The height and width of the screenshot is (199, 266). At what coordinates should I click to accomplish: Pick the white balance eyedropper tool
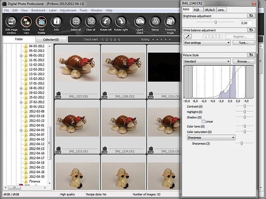pos(187,36)
